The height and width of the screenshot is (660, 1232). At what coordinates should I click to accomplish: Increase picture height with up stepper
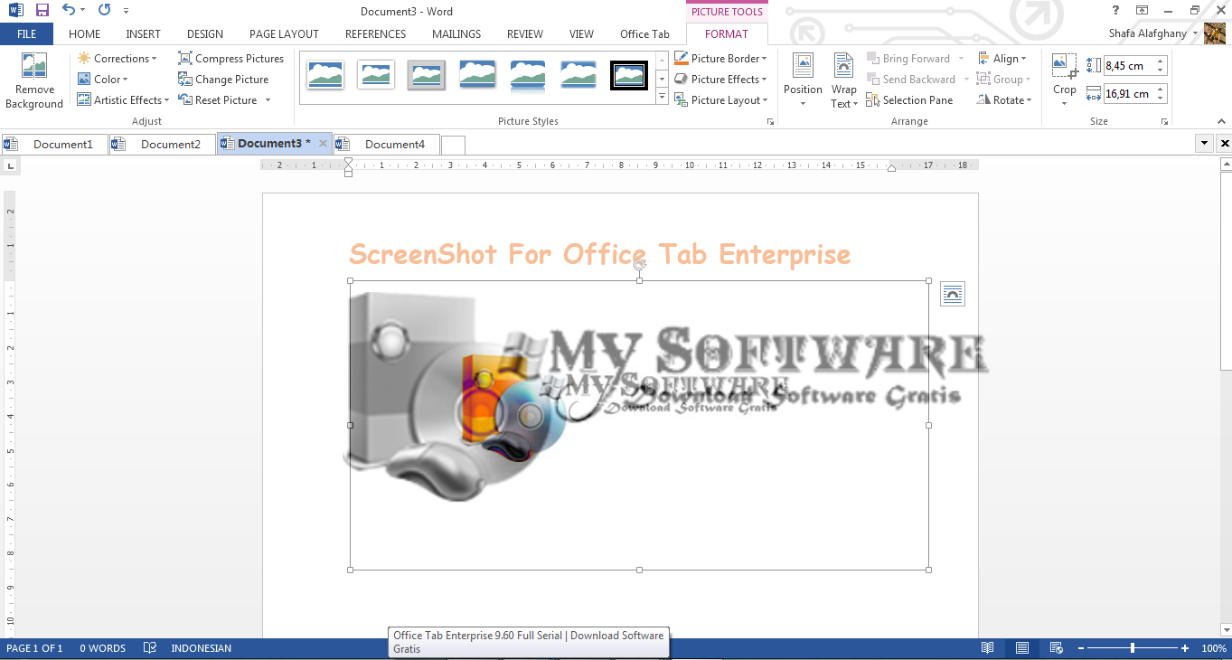(x=1161, y=61)
